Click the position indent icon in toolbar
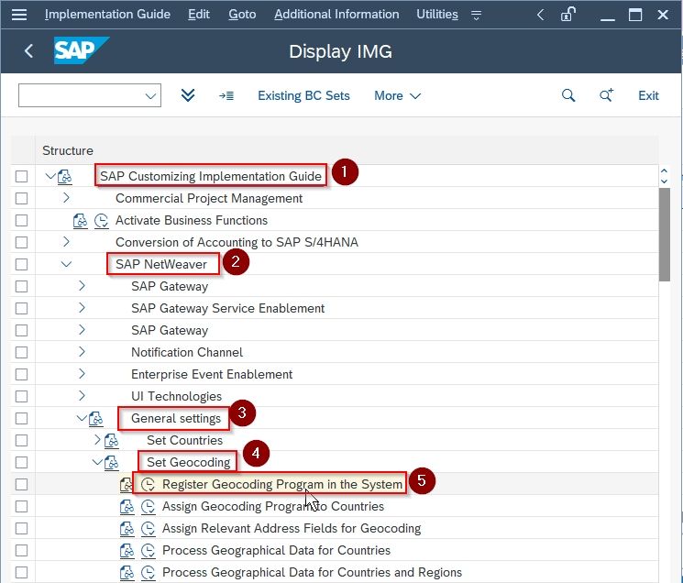Screen dimensions: 683x583 pos(226,95)
